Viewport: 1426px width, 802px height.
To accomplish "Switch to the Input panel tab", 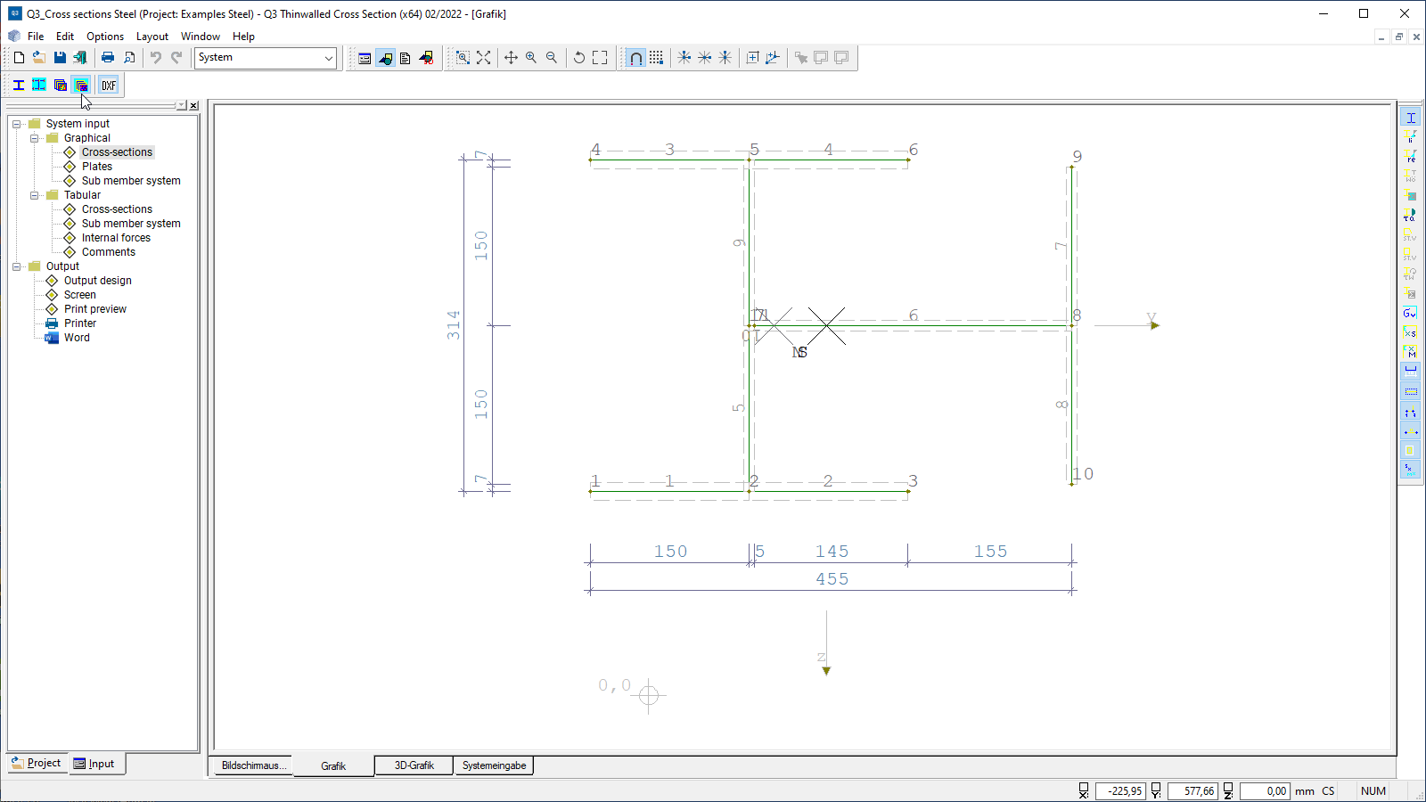I will point(96,764).
